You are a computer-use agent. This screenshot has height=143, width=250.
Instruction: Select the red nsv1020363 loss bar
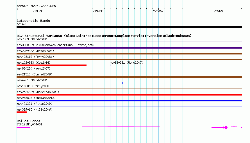tap(51, 65)
